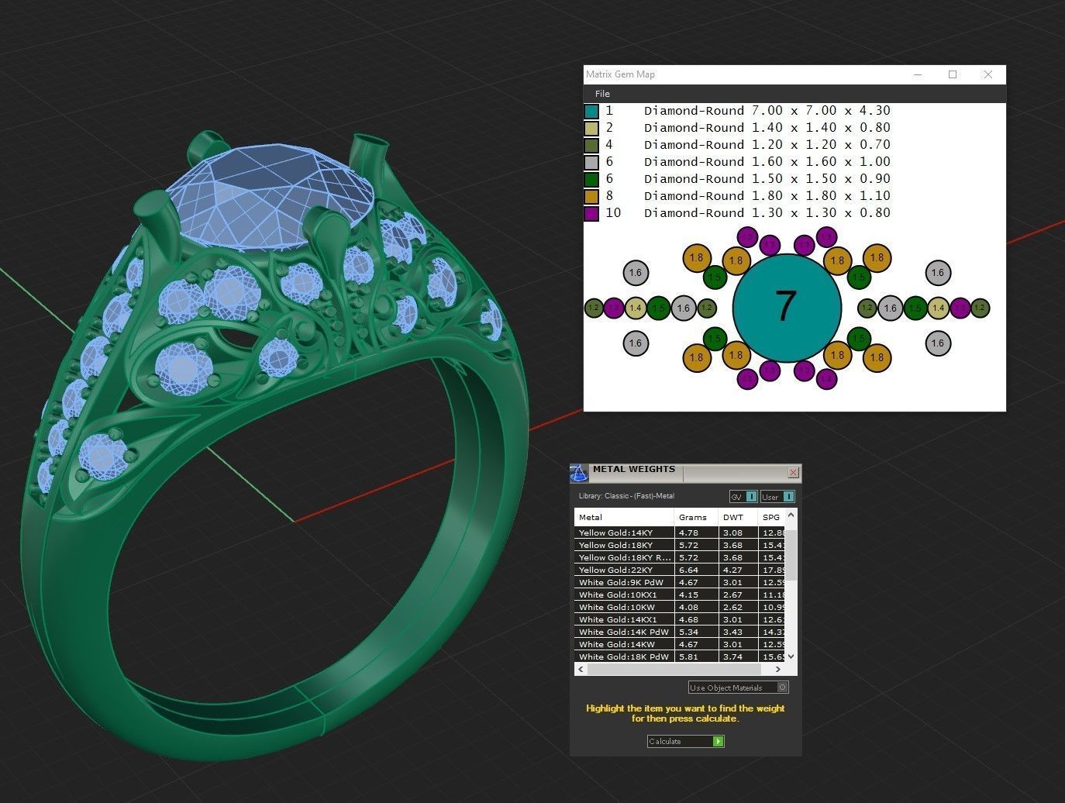
Task: Click the Calculate button
Action: click(686, 742)
